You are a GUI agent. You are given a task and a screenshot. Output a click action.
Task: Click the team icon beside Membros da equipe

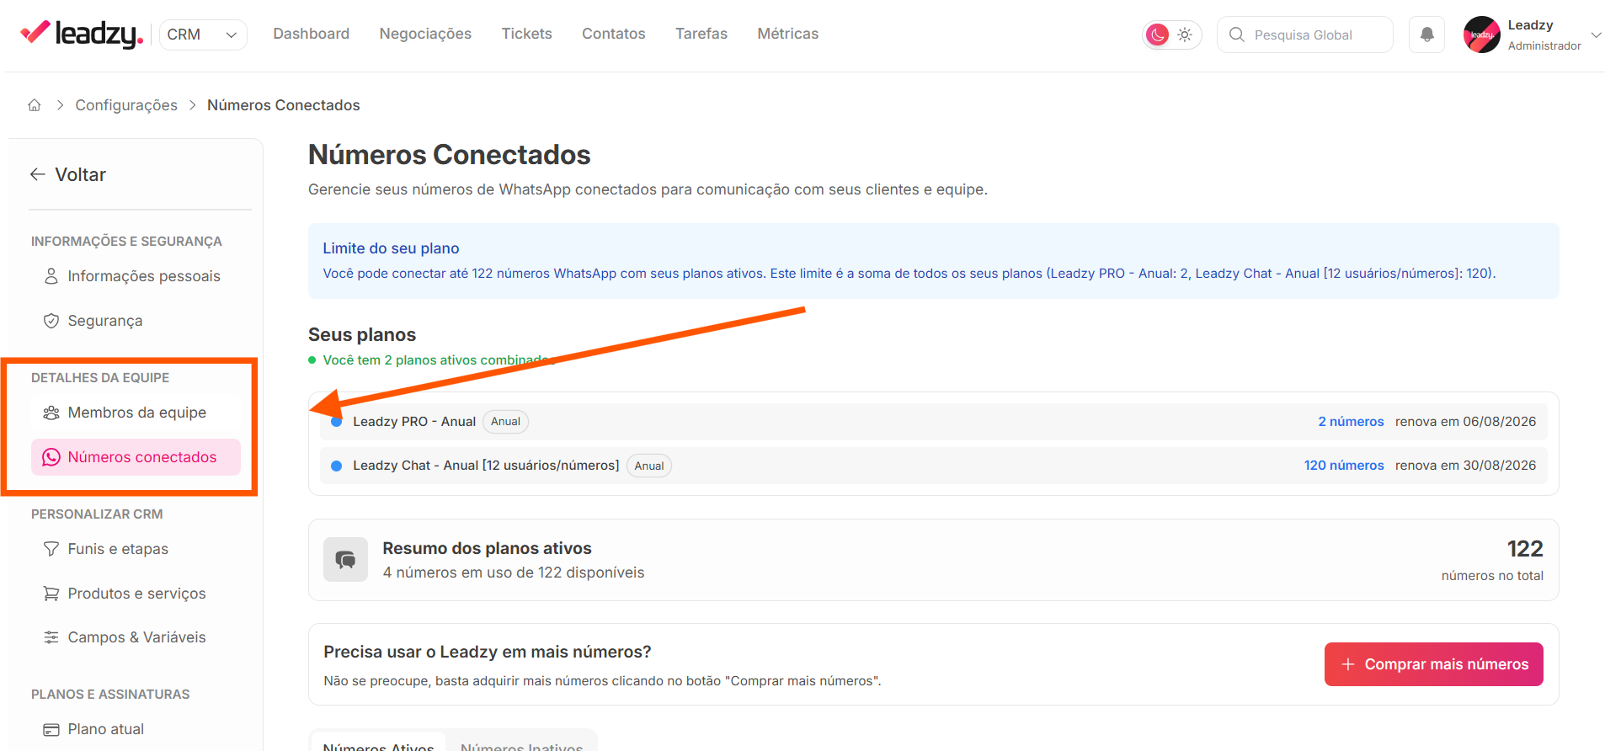point(51,413)
